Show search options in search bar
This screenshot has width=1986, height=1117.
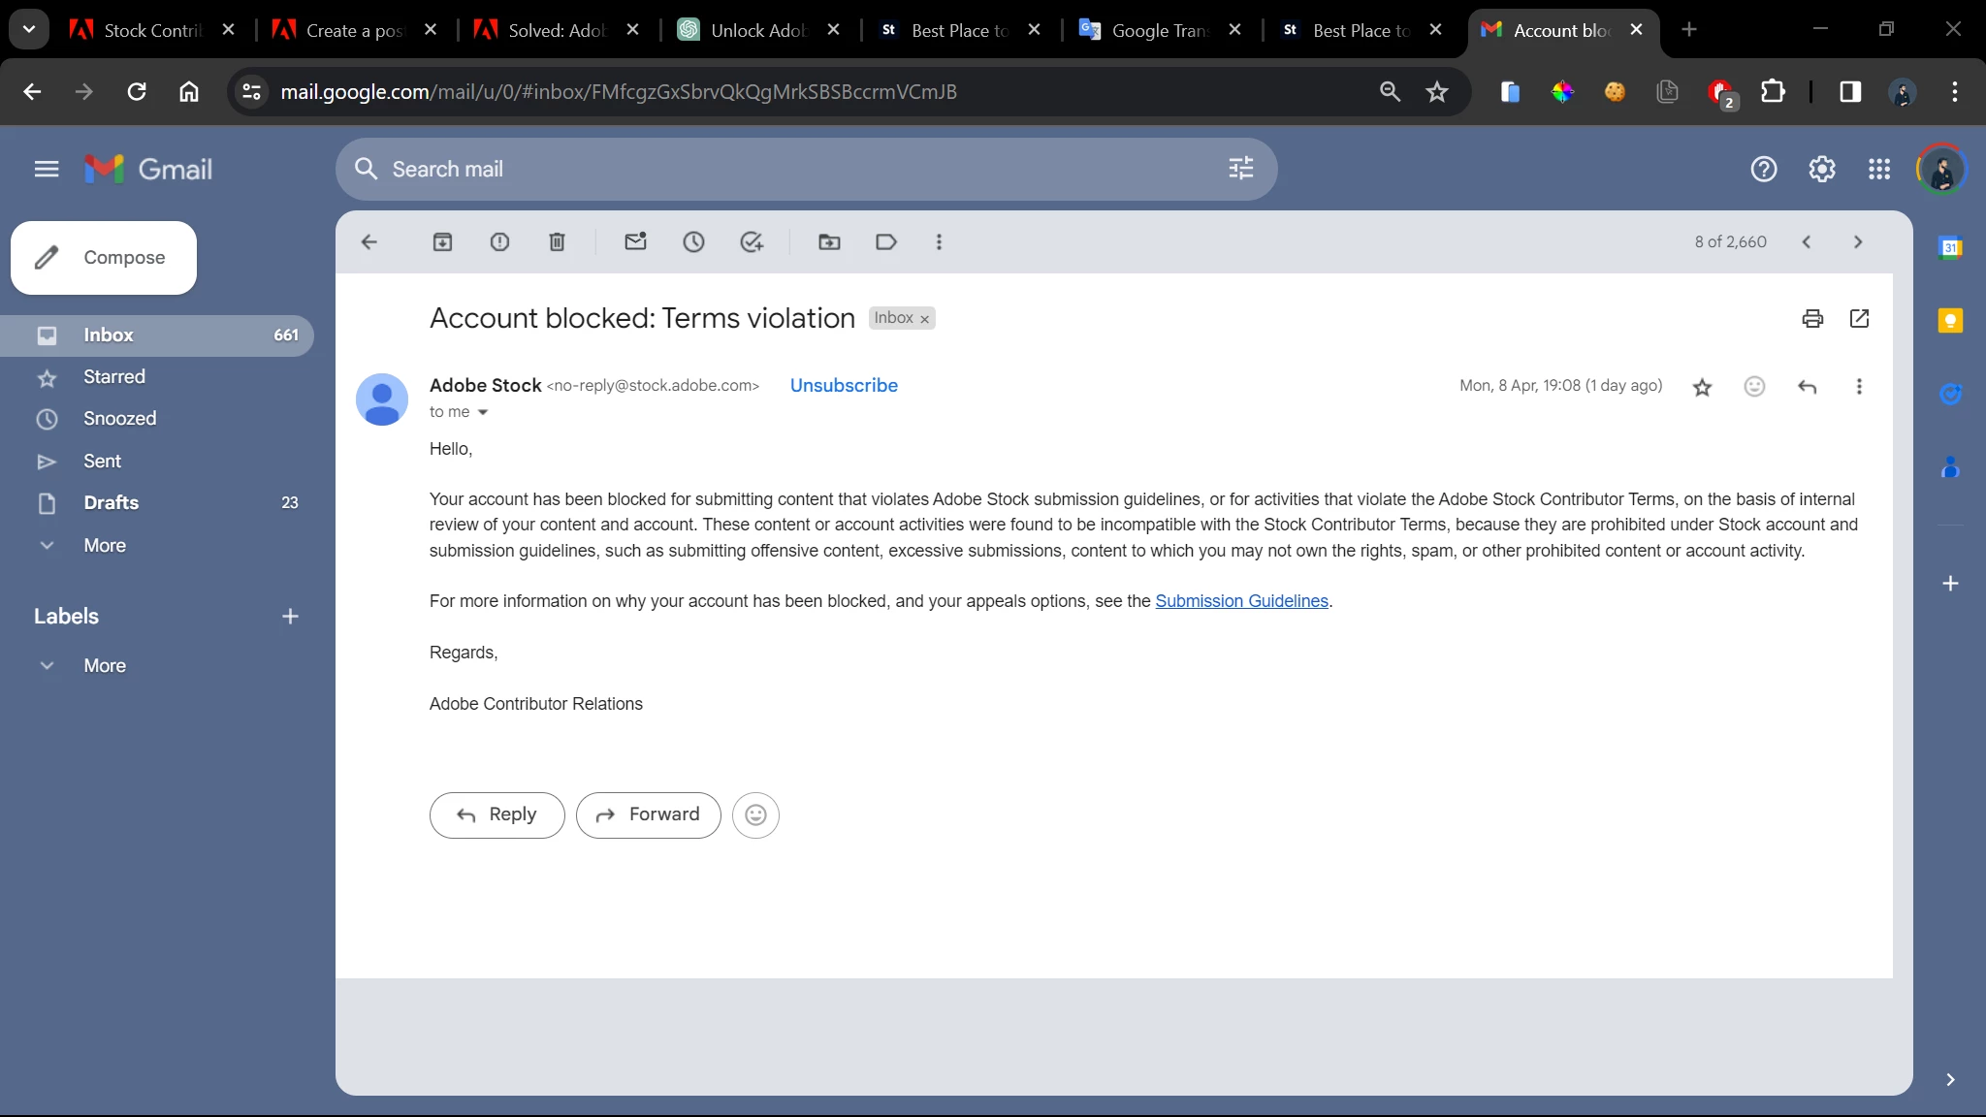(x=1240, y=169)
